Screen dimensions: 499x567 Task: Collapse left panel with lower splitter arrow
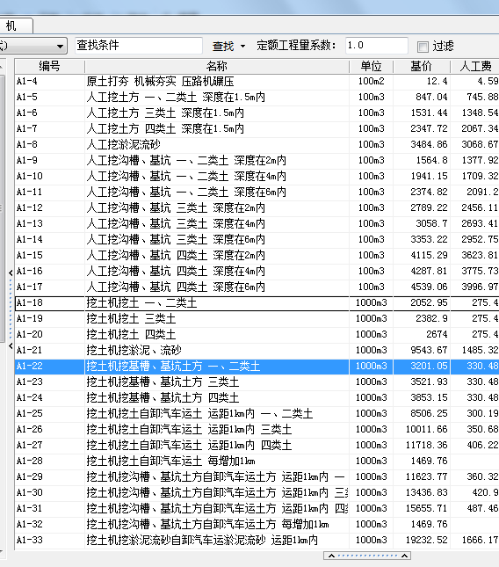(11, 346)
